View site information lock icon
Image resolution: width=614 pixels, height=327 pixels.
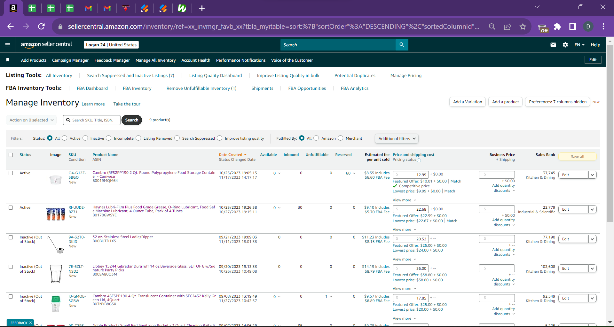point(60,27)
